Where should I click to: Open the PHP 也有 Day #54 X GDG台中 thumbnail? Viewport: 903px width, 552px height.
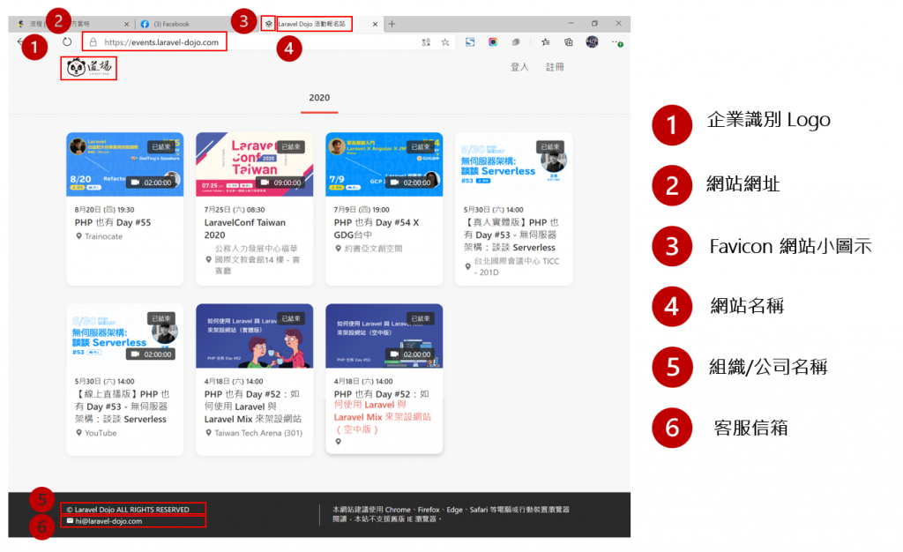384,165
